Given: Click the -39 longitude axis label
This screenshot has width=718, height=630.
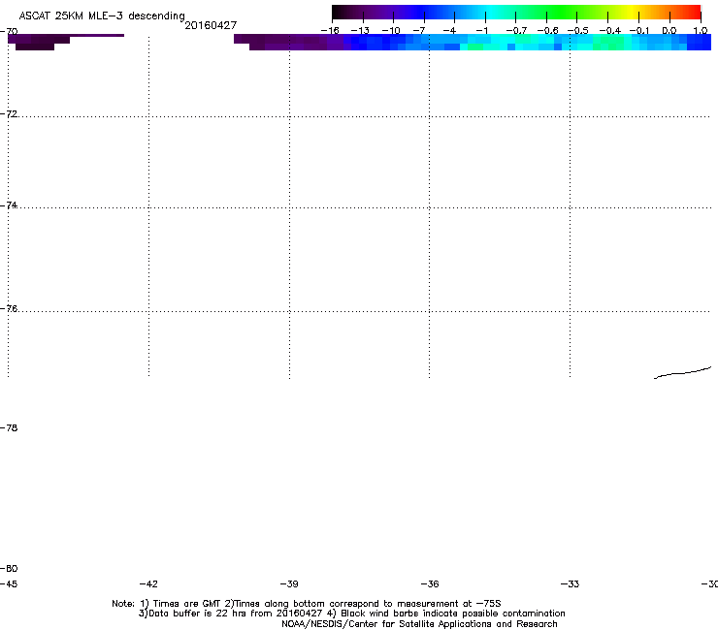Looking at the screenshot, I should (x=289, y=583).
